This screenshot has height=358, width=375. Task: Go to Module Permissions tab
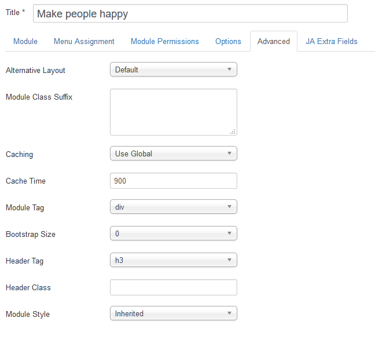164,41
